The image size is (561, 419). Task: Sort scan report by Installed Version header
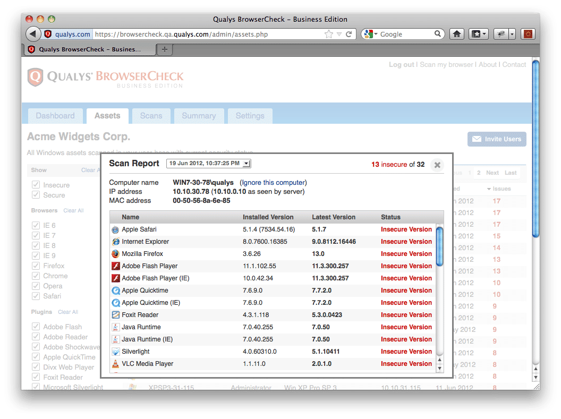268,217
